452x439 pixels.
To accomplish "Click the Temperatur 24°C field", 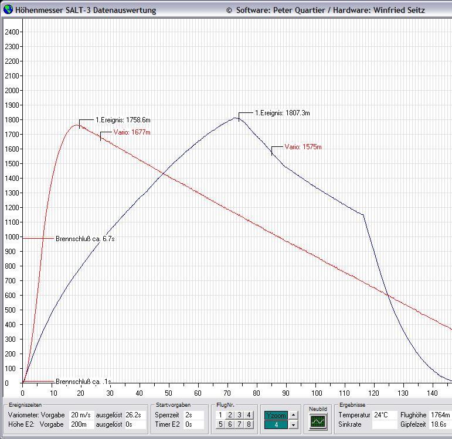I will [384, 415].
